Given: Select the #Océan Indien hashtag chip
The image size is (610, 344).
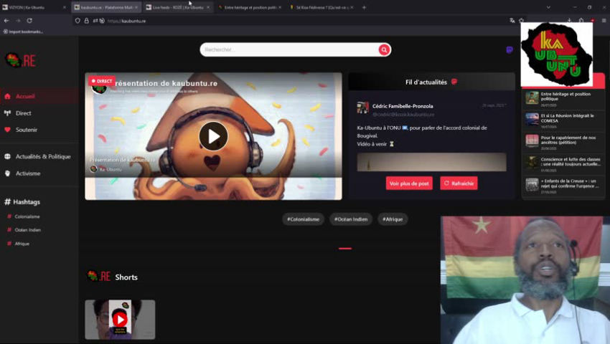Looking at the screenshot, I should [352, 219].
